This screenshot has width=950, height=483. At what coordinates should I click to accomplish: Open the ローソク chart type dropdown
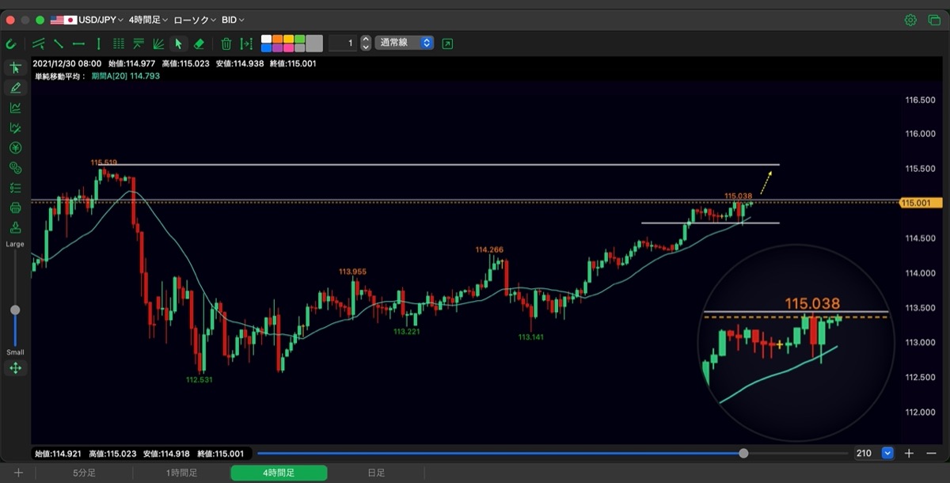(x=195, y=20)
